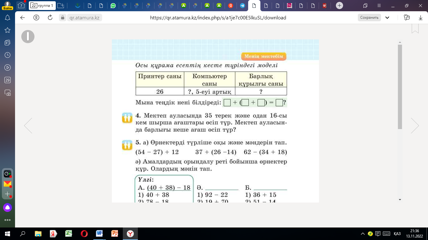Switch to the tab with pink icon
The width and height of the screenshot is (428, 240).
[x=290, y=6]
